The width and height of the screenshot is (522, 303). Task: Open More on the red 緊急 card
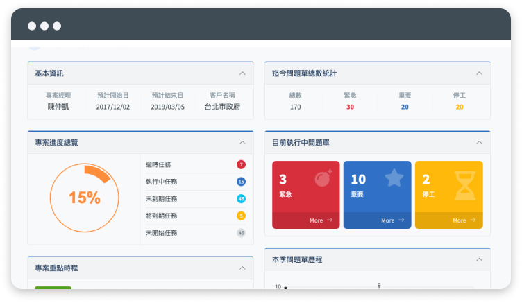pyautogui.click(x=321, y=220)
